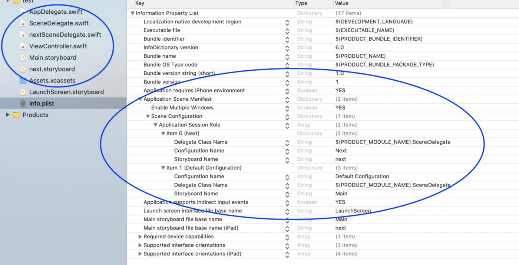
Task: Click the Enable Multiple Windows key label
Action: 182,108
